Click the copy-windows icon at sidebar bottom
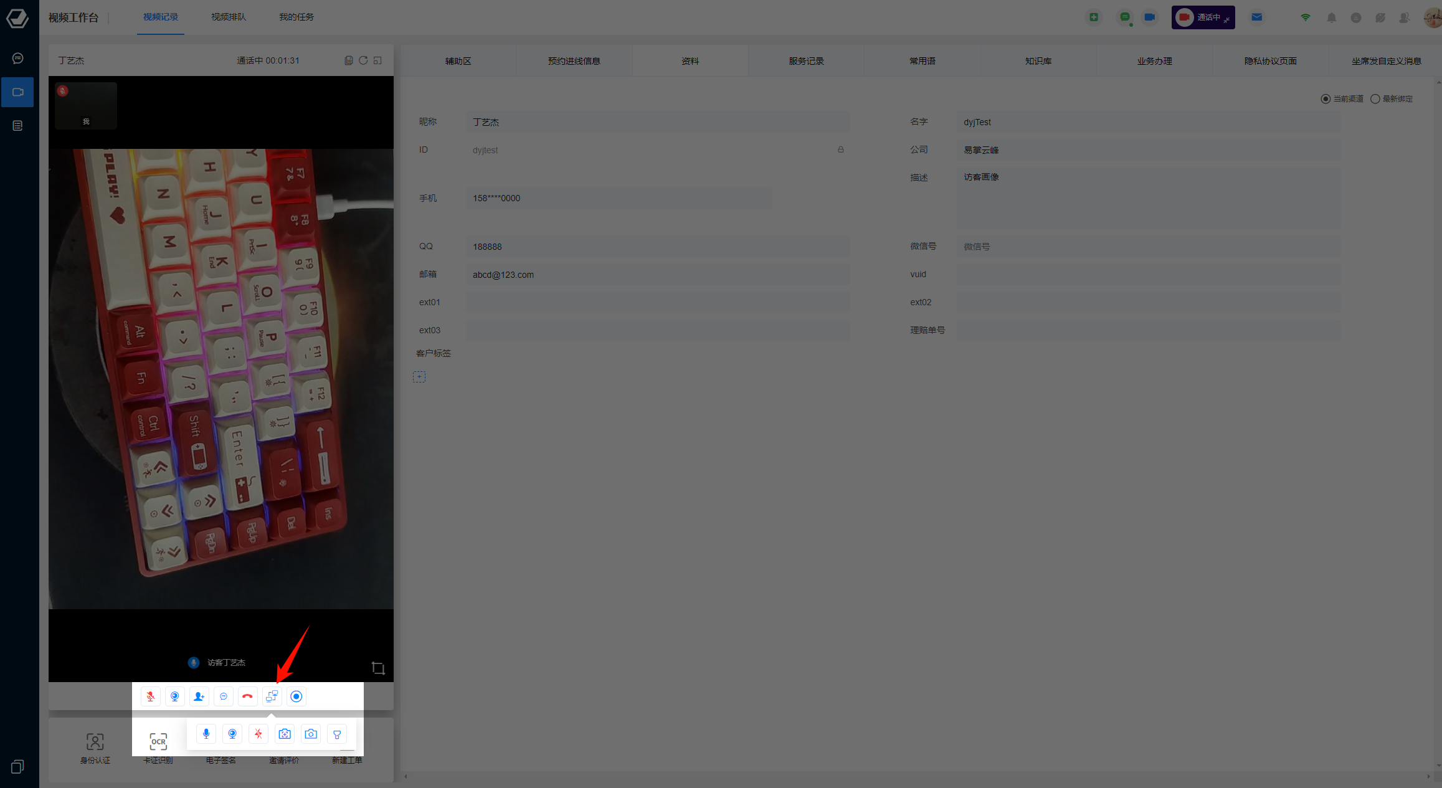Screen dimensions: 1442x788 click(x=17, y=767)
